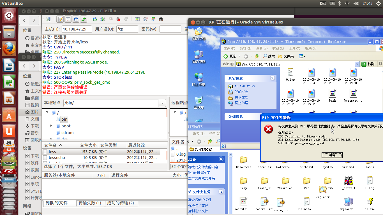The height and width of the screenshot is (215, 383).
Task: Toggle FileZilla's transfer queue toolbar button
Action: pos(84,19)
